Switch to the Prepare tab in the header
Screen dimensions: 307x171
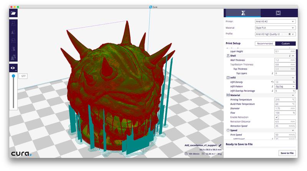pos(243,13)
